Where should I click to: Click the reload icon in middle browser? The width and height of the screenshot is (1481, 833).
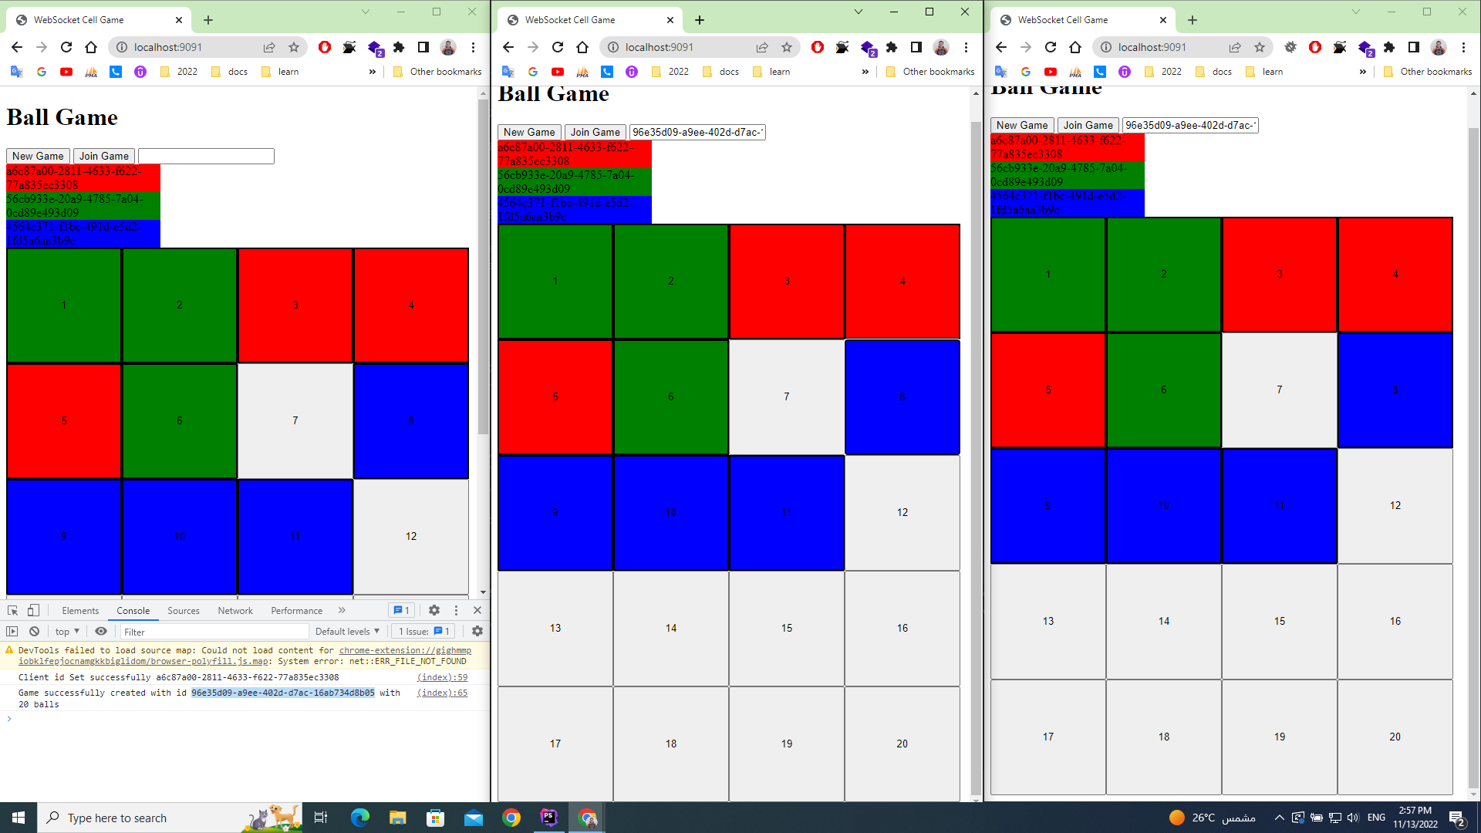pos(558,47)
